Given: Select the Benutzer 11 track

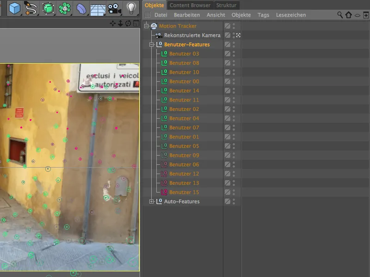Looking at the screenshot, I should [184, 100].
